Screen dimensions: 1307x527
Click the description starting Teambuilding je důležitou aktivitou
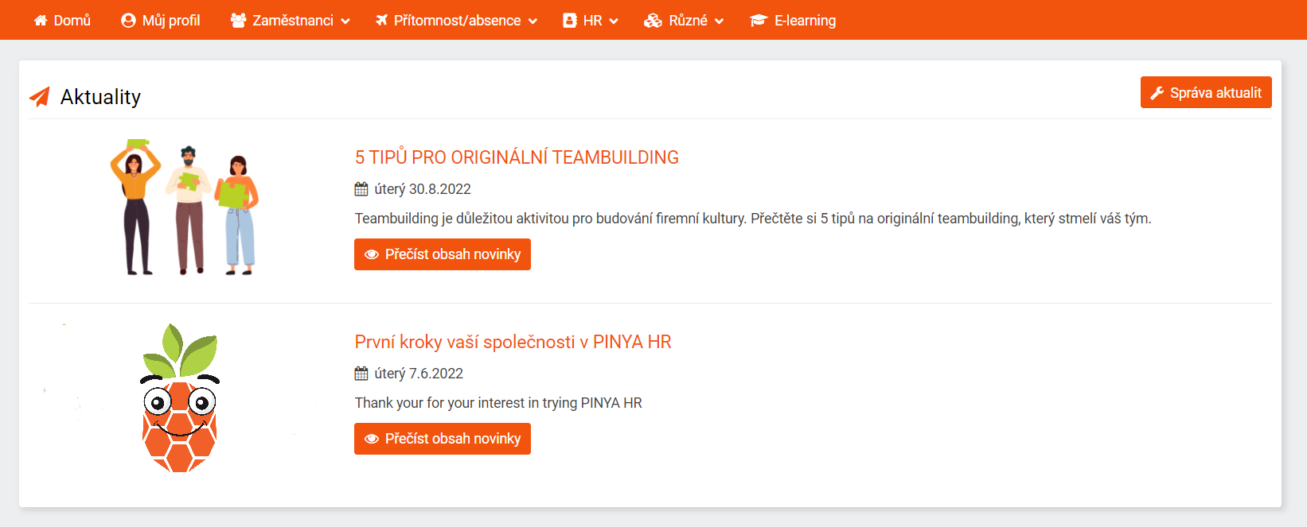pos(753,219)
